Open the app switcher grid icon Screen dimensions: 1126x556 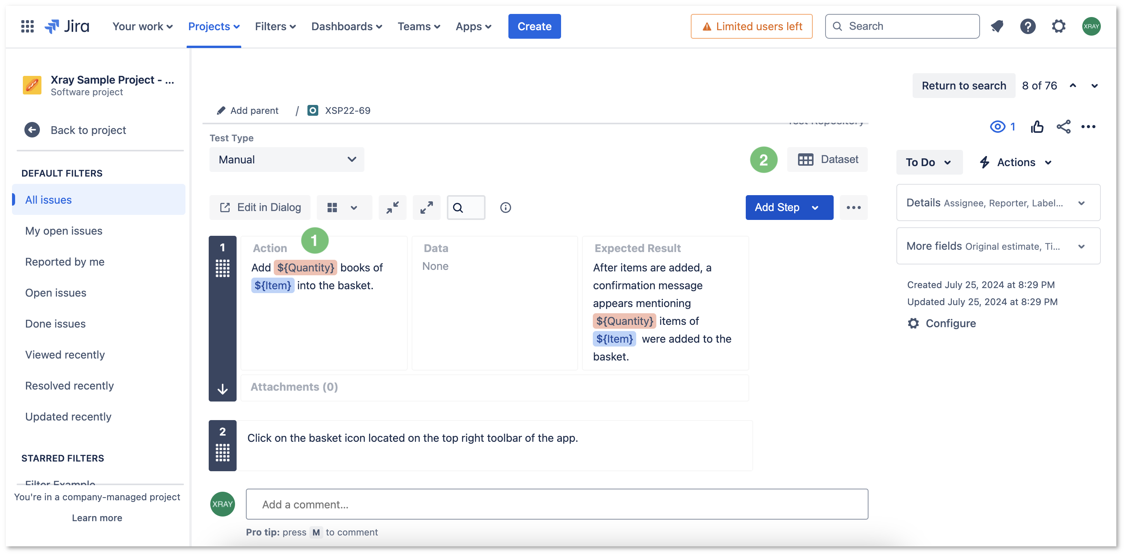(27, 26)
